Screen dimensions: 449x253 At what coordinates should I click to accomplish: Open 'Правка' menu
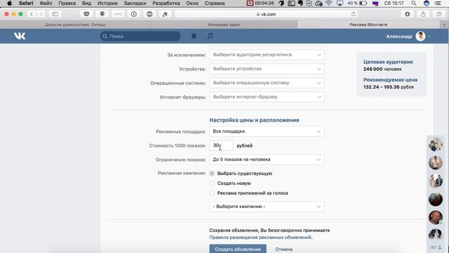(67, 3)
